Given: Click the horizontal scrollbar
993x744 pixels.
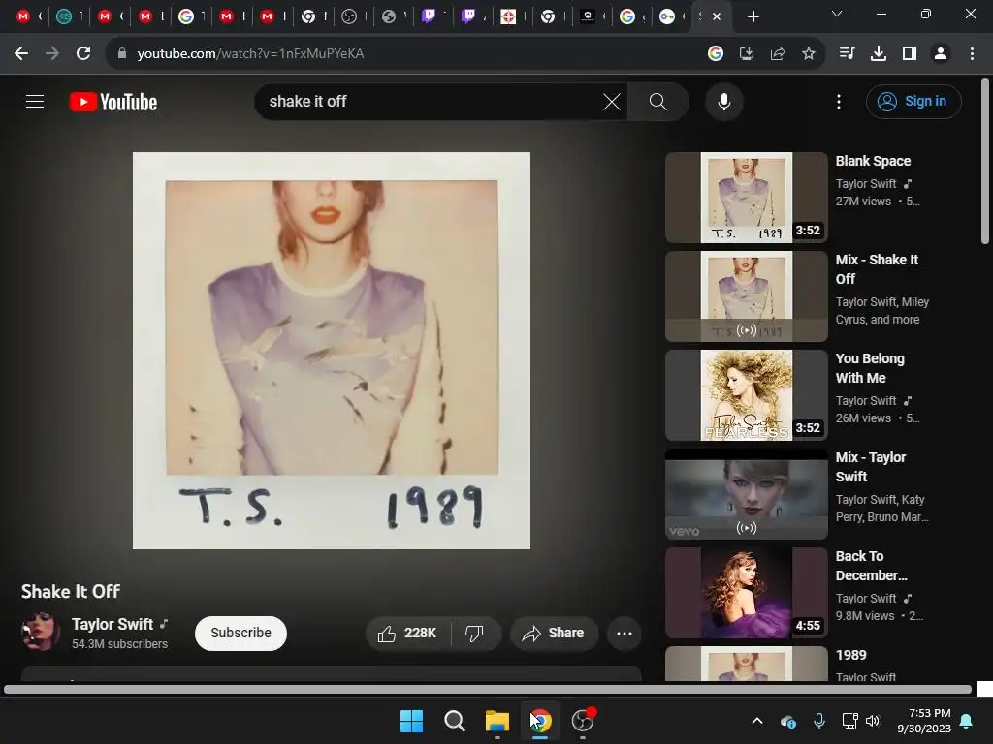Looking at the screenshot, I should coord(488,689).
